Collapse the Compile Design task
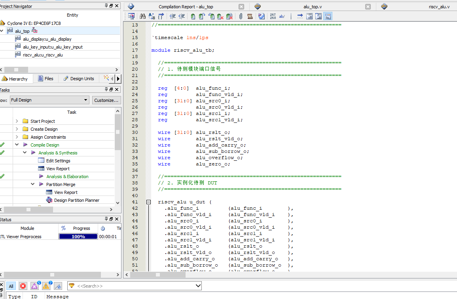457x299 pixels. pos(17,145)
